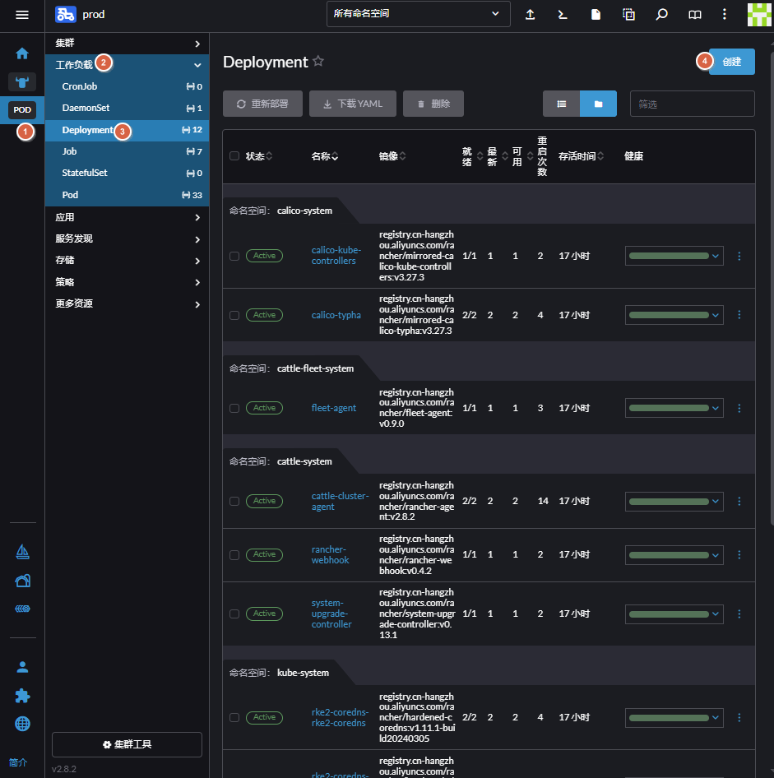Open Cluster Management barn icon

(x=22, y=581)
